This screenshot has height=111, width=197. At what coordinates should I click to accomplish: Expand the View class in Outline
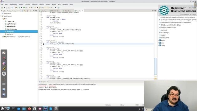(158, 43)
